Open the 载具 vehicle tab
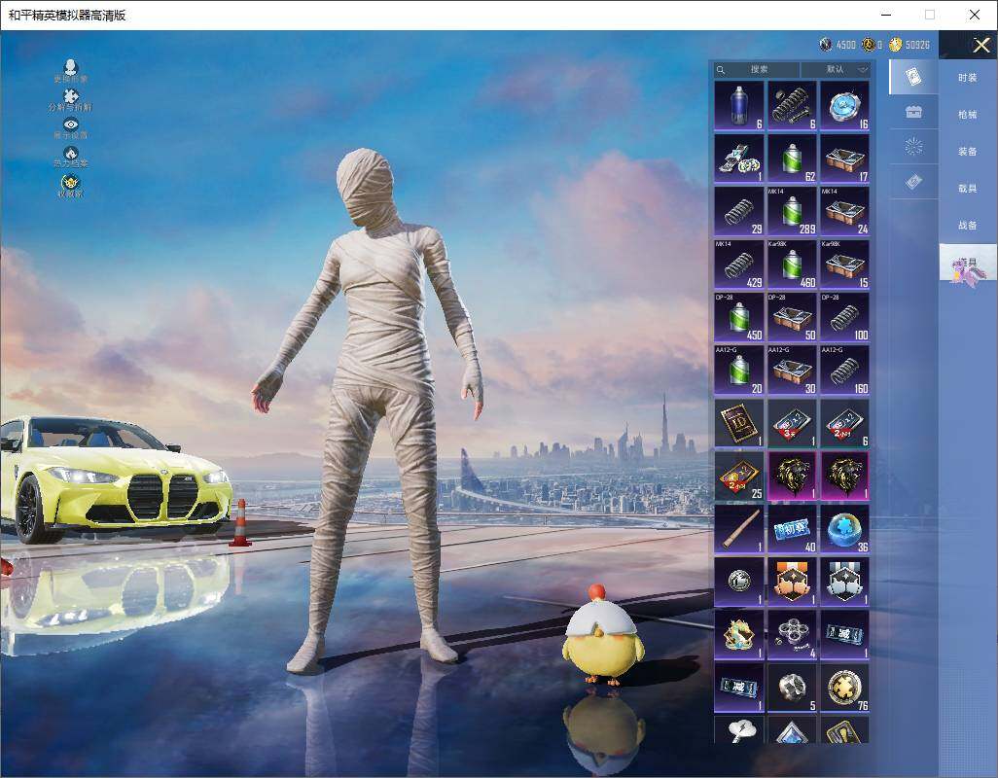Viewport: 998px width, 778px height. click(968, 189)
